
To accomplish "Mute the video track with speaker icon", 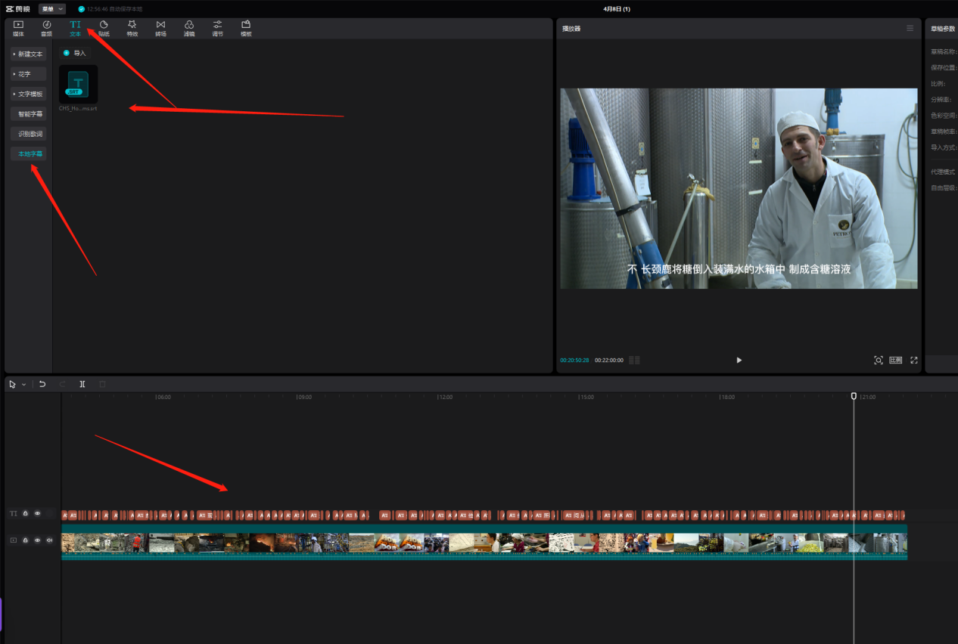I will [49, 540].
